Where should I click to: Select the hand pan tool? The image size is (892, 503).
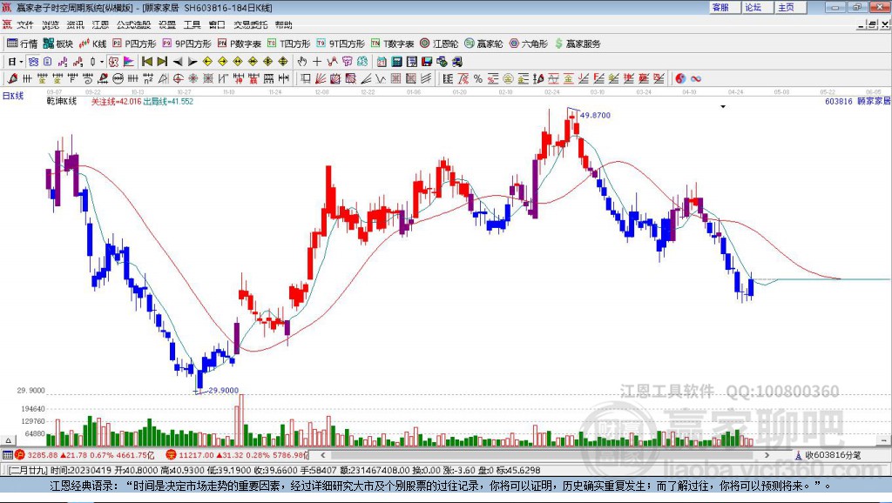(301, 62)
